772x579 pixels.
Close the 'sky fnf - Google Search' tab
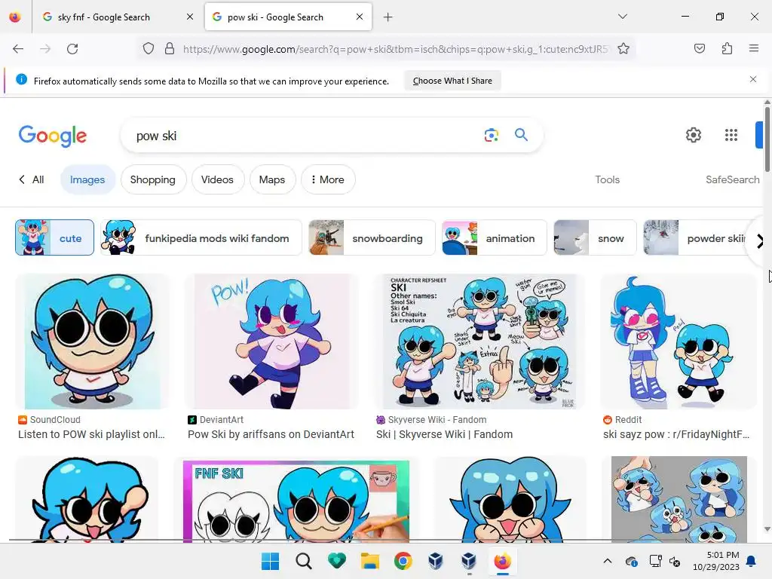click(190, 17)
